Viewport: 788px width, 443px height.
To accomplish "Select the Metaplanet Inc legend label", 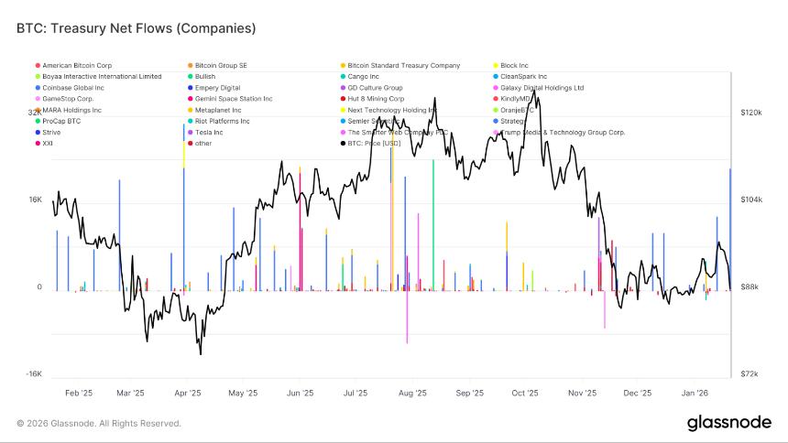I will click(218, 110).
